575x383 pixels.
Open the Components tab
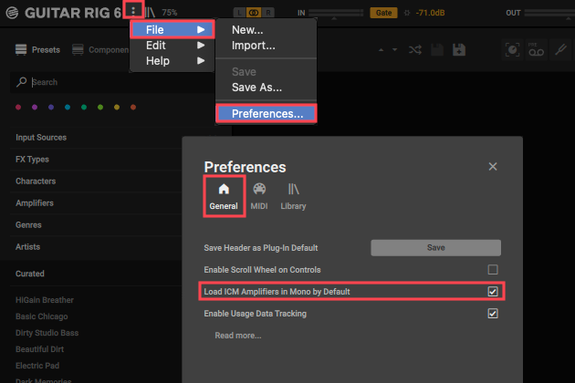[100, 49]
